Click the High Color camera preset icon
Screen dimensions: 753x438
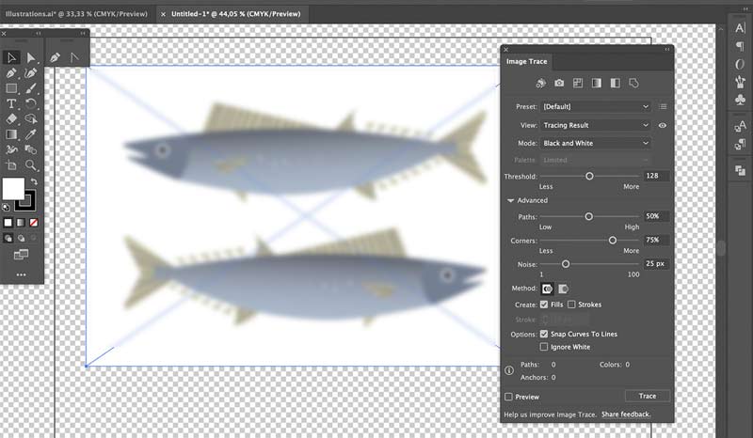tap(559, 84)
